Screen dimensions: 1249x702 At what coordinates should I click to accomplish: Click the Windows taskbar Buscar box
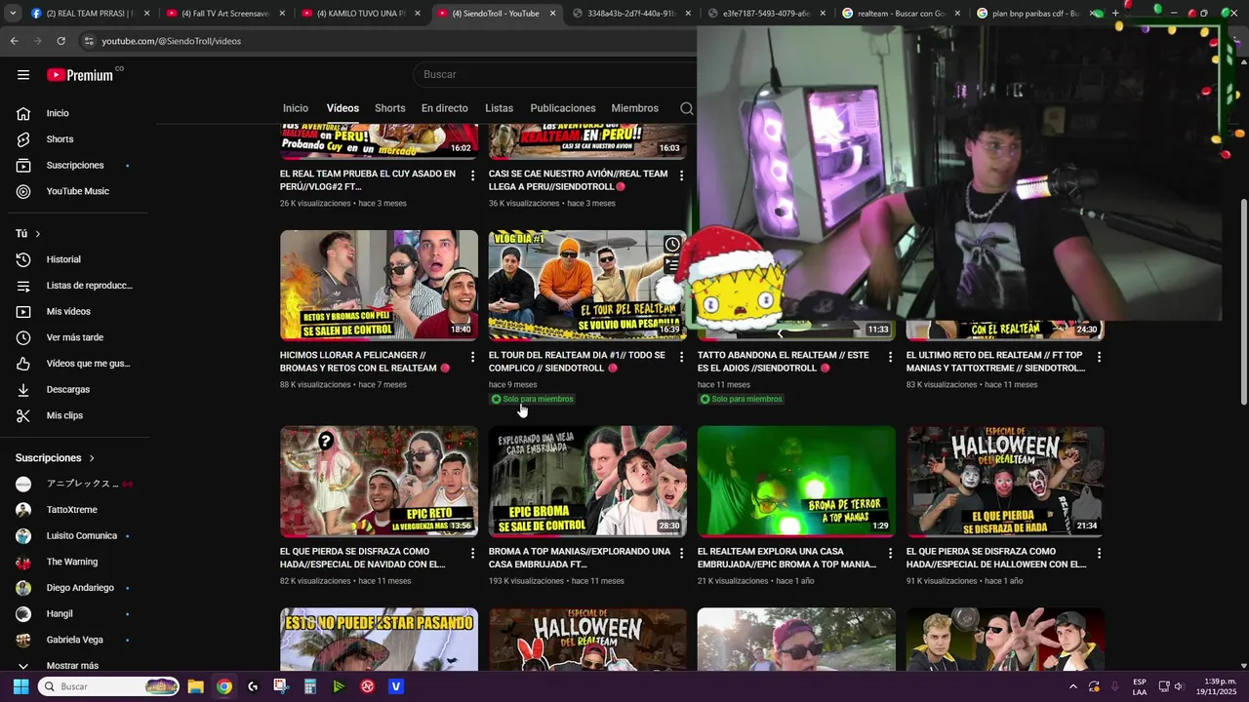(108, 686)
